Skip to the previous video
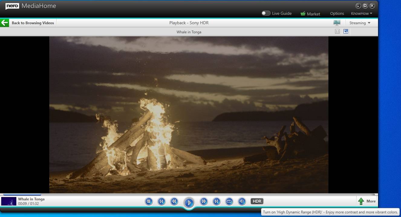Screen dimensions: 401x217 click(x=161, y=201)
